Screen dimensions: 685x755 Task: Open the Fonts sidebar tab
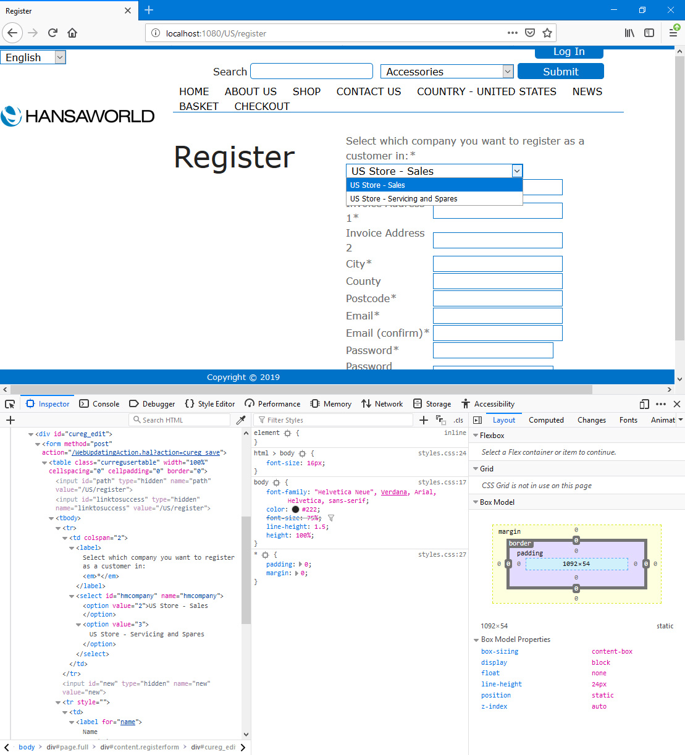pyautogui.click(x=628, y=420)
